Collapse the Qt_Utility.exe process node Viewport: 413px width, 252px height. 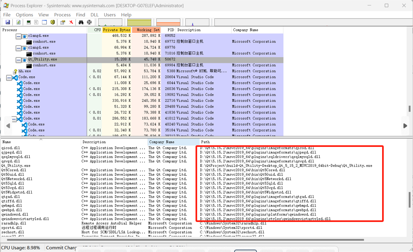click(x=18, y=60)
